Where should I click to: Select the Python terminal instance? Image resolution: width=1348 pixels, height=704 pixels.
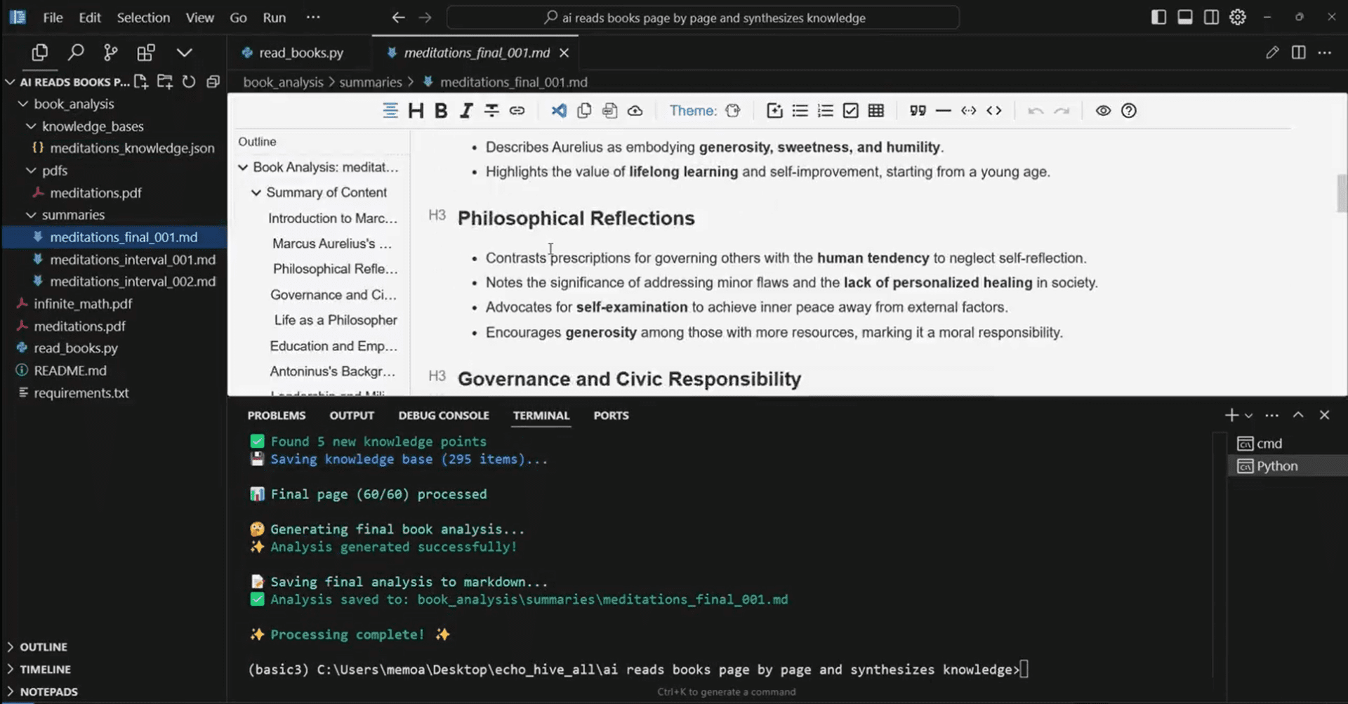1286,466
